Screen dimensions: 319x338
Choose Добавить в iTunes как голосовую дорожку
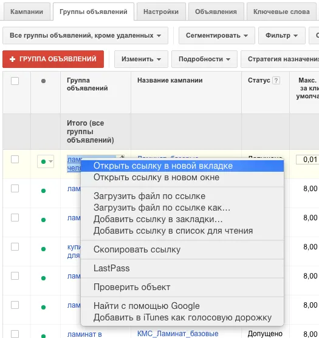click(182, 317)
